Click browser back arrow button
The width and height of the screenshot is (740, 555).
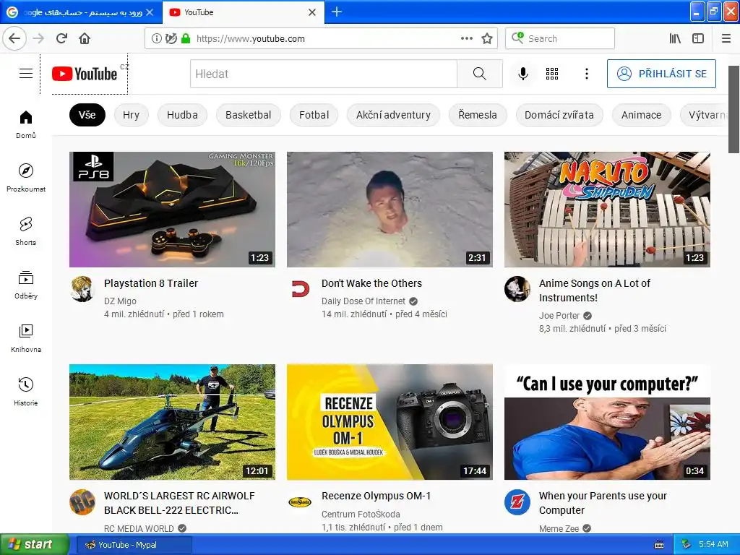[14, 38]
